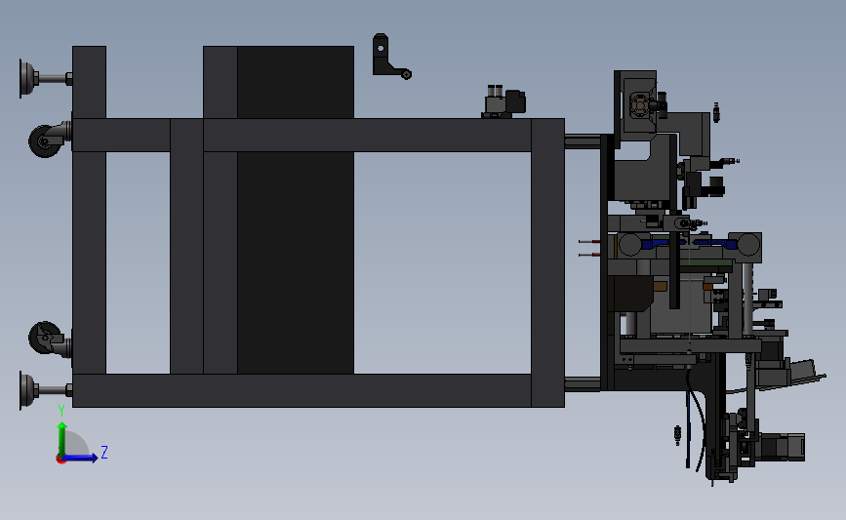The width and height of the screenshot is (846, 520).
Task: Select the solenoid valve on top of frame
Action: (x=504, y=101)
